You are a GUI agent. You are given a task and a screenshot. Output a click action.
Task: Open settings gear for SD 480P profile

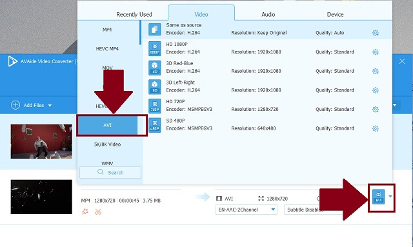click(376, 128)
